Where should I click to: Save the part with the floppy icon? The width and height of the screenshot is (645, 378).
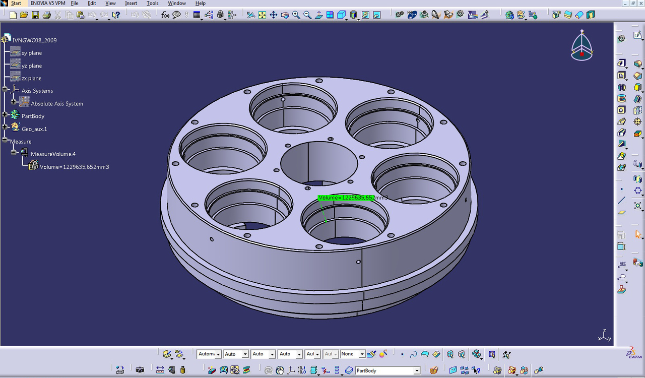pos(35,15)
